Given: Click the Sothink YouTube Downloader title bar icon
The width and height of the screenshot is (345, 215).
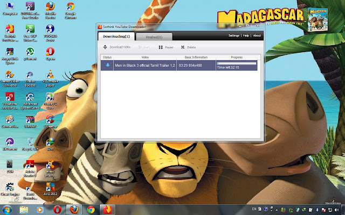Looking at the screenshot, I should click(x=100, y=27).
